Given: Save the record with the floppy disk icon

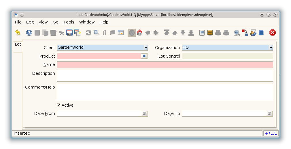Looking at the screenshot, I should pos(69,33).
